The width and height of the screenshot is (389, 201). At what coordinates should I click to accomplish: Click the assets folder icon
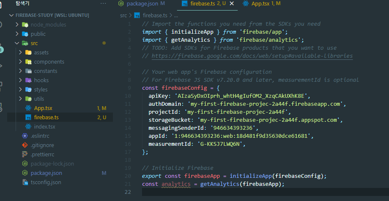pos(28,52)
